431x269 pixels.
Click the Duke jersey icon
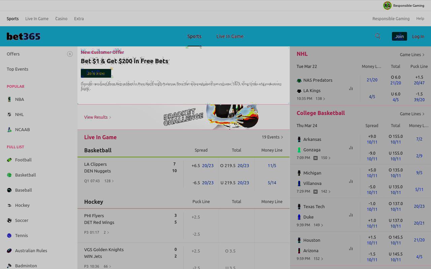(299, 217)
